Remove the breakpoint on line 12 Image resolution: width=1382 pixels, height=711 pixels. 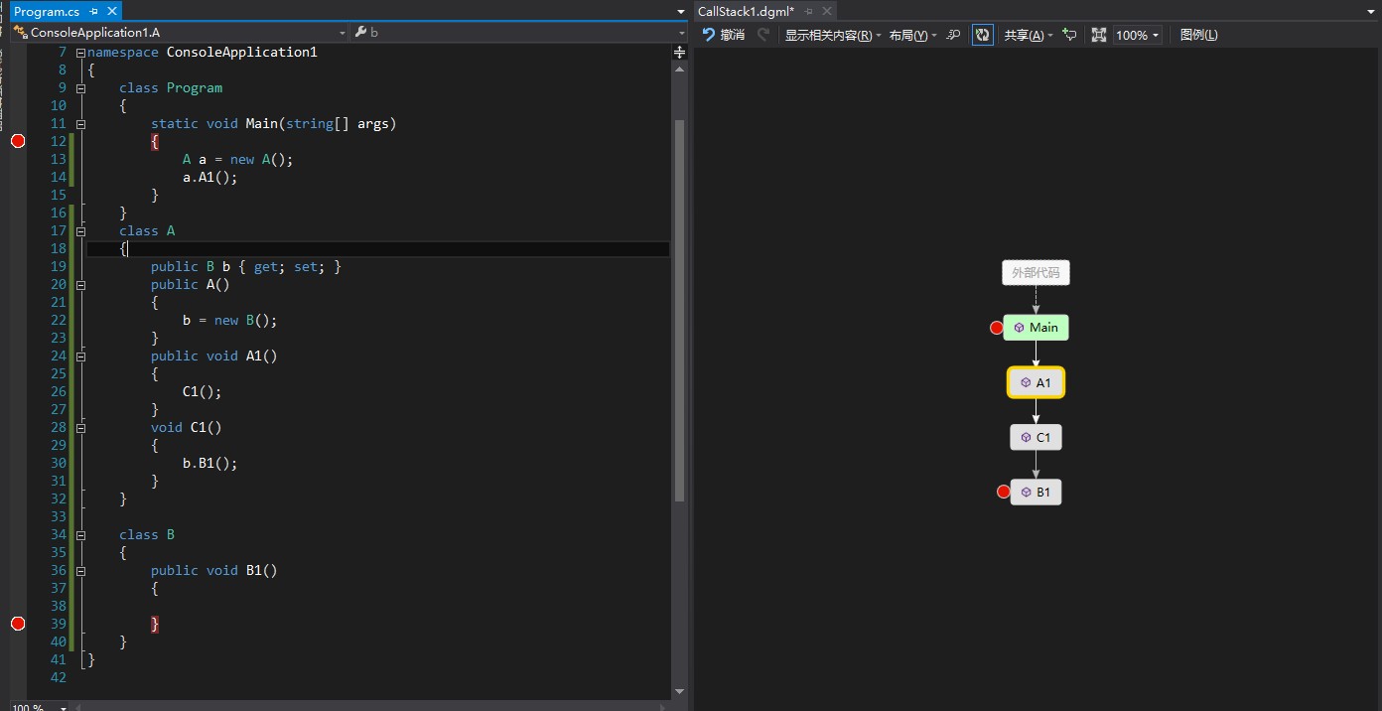point(17,141)
